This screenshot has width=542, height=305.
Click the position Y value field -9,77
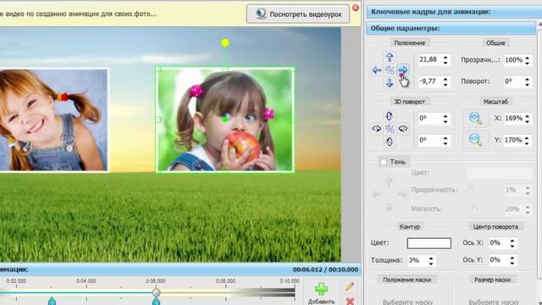coord(429,81)
